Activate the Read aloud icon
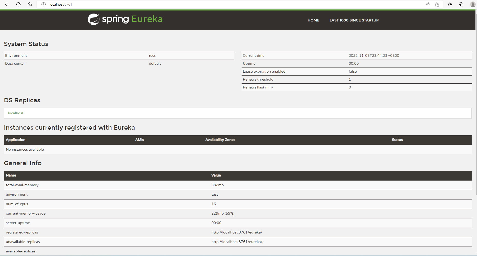 428,4
